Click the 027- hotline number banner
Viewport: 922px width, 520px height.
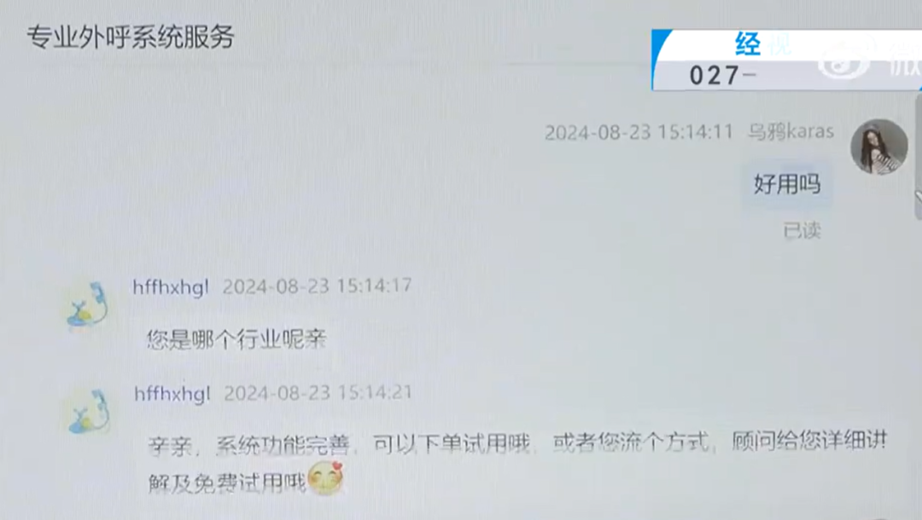[x=722, y=75]
